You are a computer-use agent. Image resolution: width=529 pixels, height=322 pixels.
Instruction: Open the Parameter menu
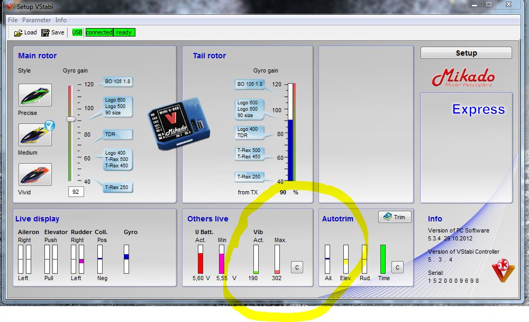point(37,20)
